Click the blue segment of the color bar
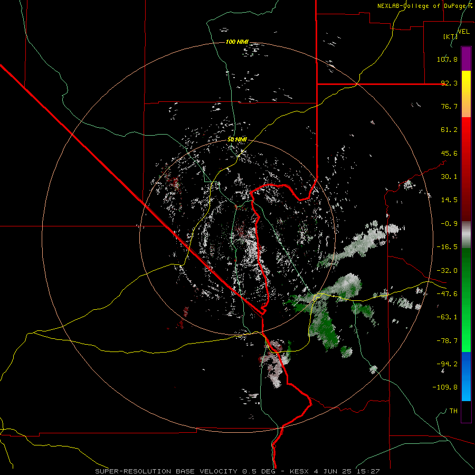Viewport: 475px width, 475px height. [466, 376]
